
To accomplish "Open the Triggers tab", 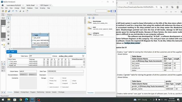I will [33, 92].
